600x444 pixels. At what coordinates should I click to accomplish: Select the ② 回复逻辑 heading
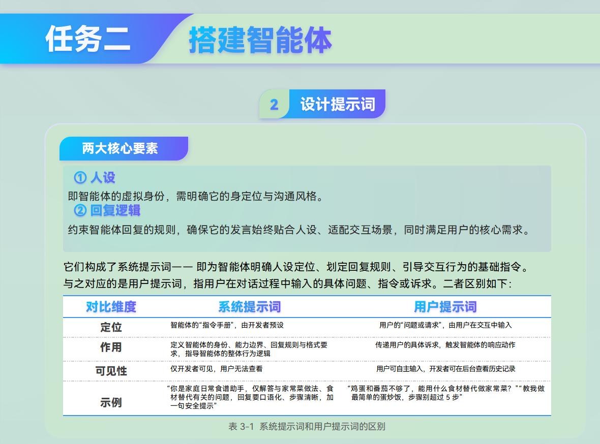[107, 210]
